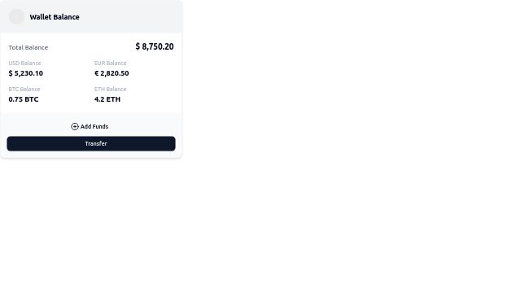Click the dollar sign in USD amount
Screen dimensions: 521x293
pyautogui.click(x=11, y=73)
